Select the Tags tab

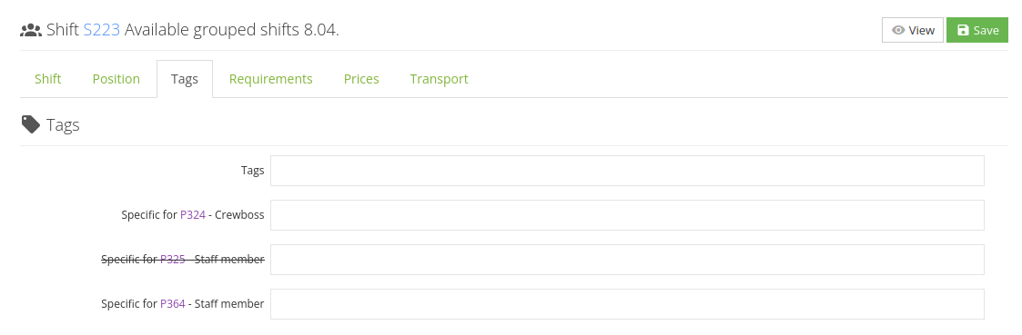(x=185, y=79)
